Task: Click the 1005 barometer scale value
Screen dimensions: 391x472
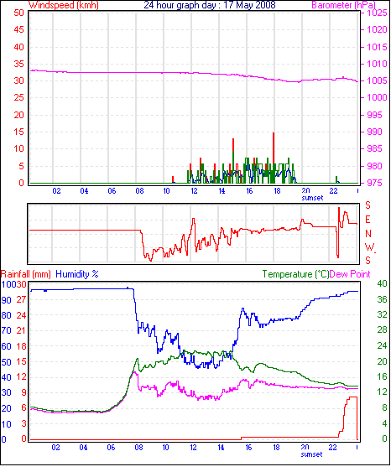Action: pos(377,80)
